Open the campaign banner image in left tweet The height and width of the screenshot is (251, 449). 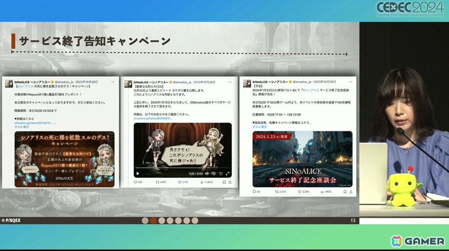(x=65, y=159)
